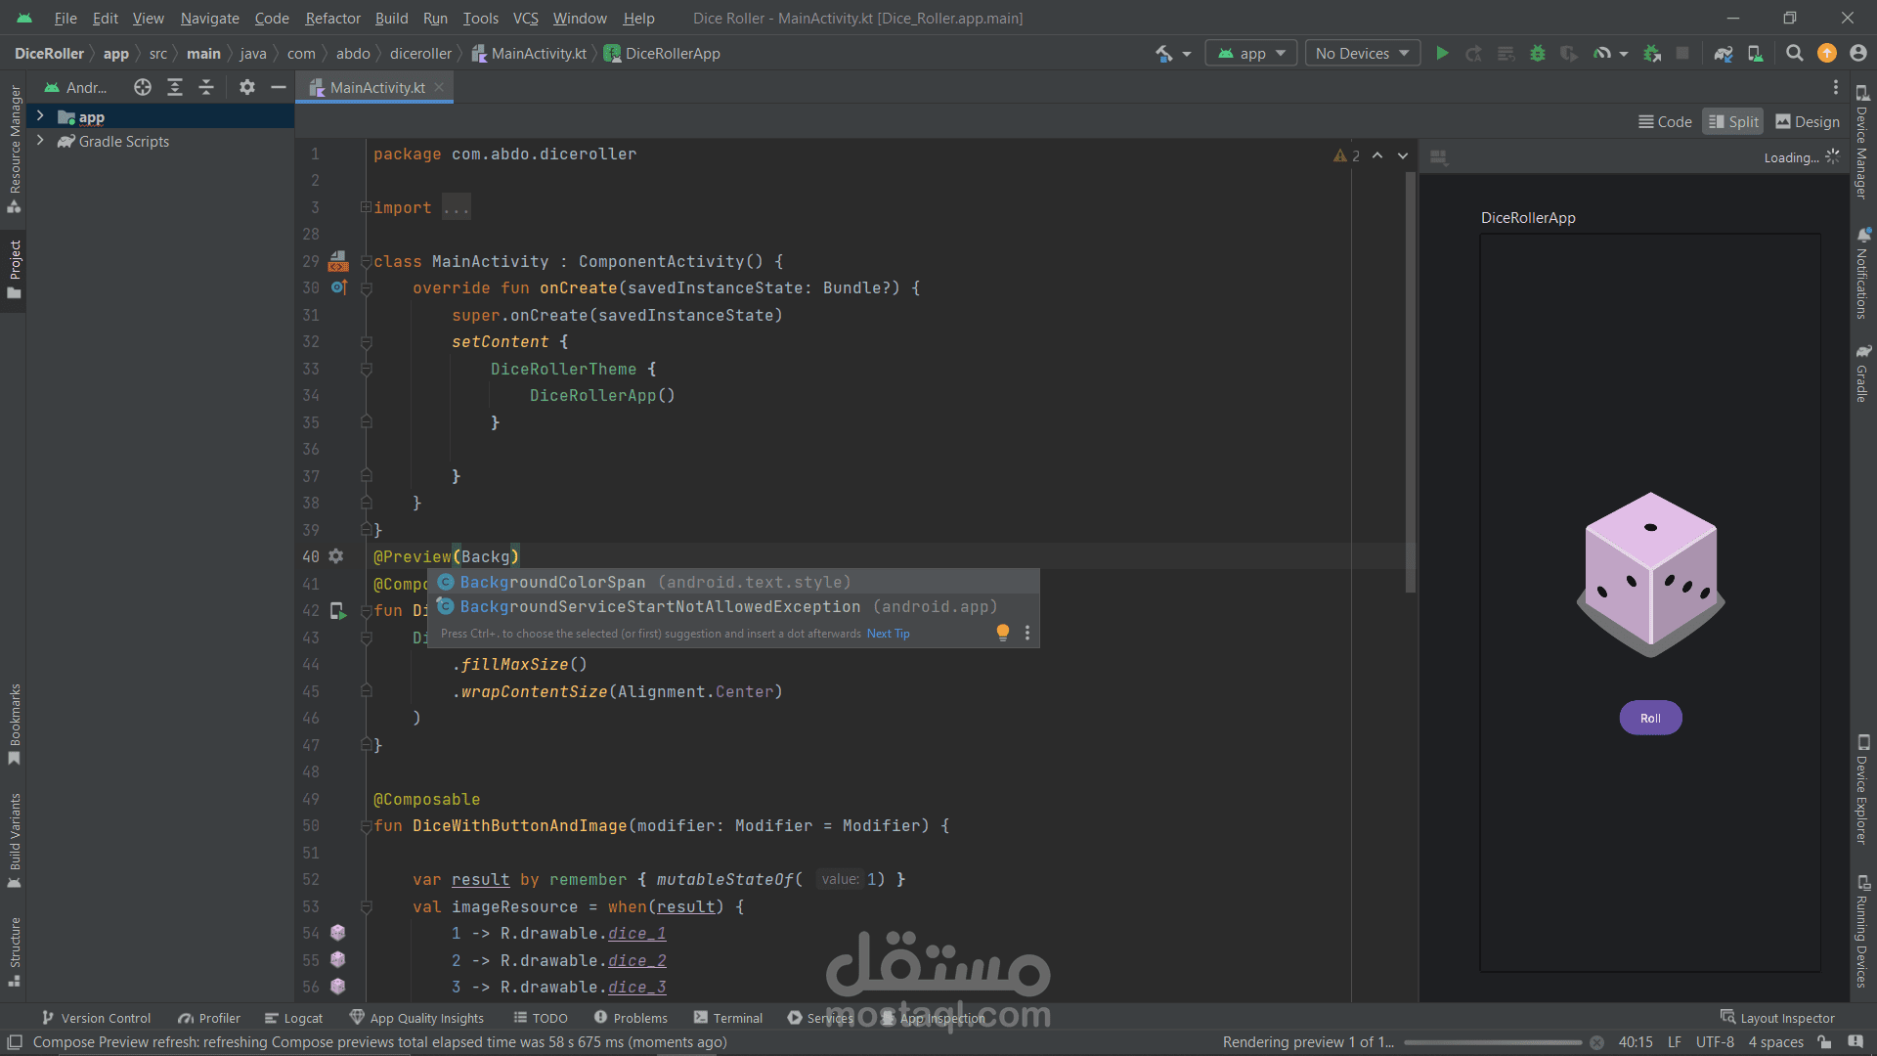Open the Refactor menu
This screenshot has height=1056, width=1877.
(x=332, y=18)
